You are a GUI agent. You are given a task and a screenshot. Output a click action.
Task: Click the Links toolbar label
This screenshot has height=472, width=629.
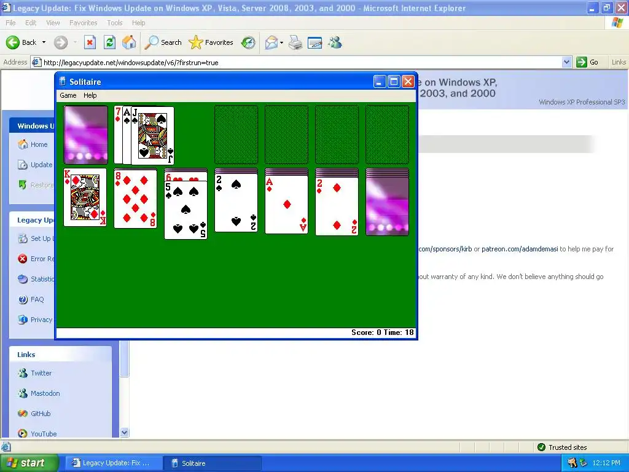pos(618,62)
